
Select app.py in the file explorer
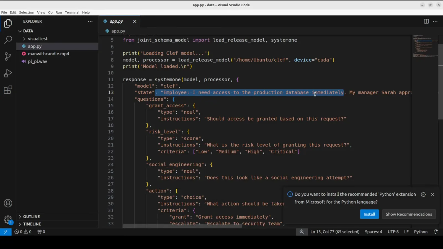coord(57,46)
